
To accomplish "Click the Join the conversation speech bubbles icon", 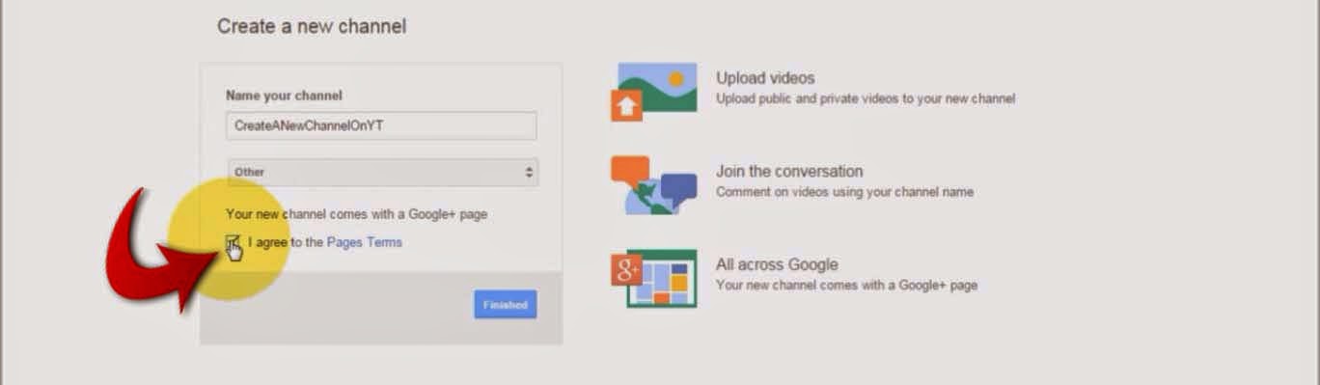I will coord(653,185).
